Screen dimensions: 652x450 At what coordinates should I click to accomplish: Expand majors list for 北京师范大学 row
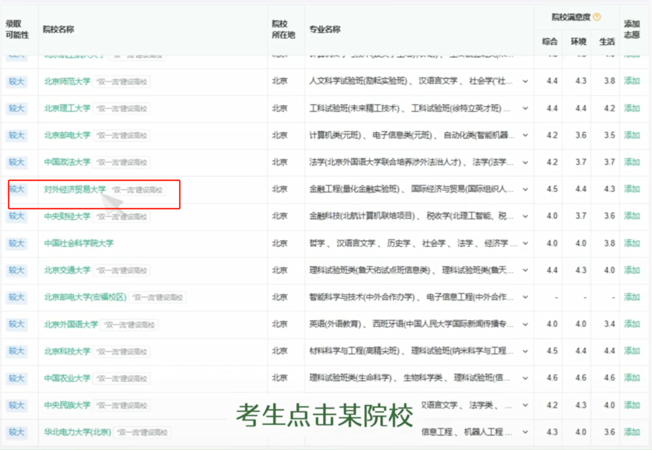click(x=525, y=82)
